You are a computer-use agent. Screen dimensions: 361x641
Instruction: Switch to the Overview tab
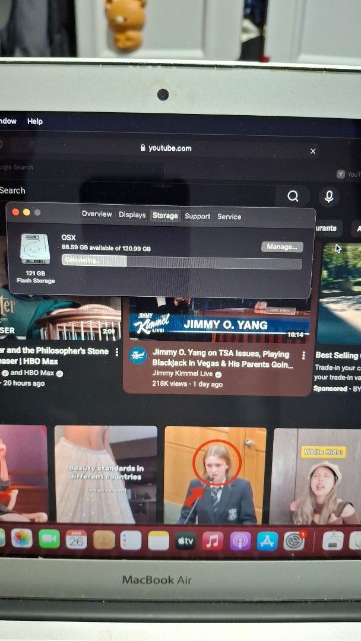(97, 214)
